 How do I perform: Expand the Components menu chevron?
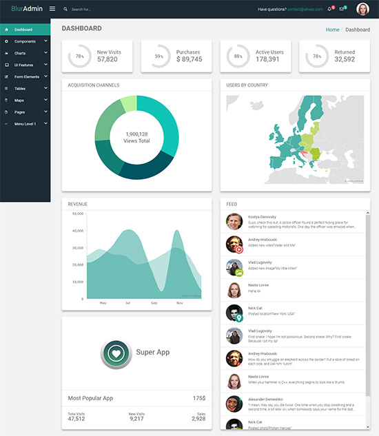pos(45,41)
